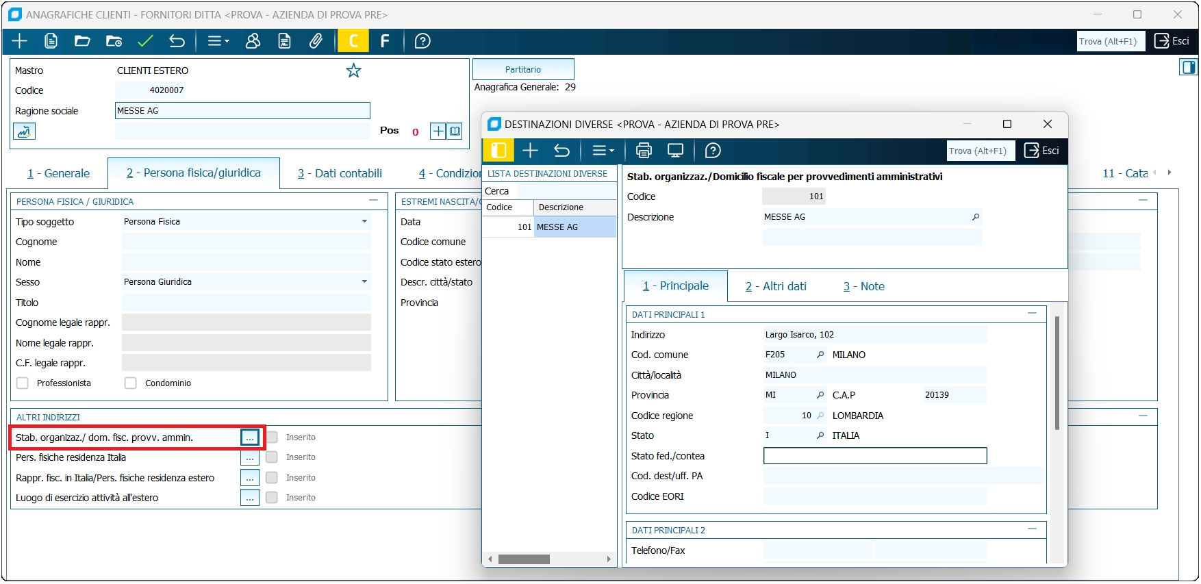
Task: Tick the Condominio checkbox
Action: click(x=131, y=383)
